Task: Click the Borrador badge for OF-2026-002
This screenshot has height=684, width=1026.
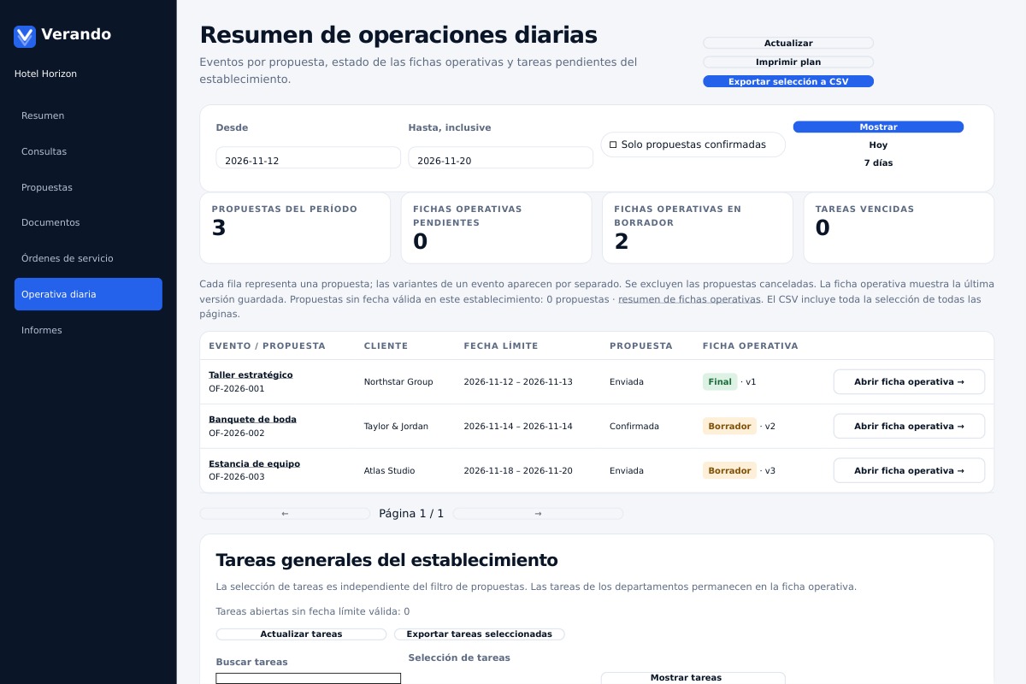Action: pos(729,426)
